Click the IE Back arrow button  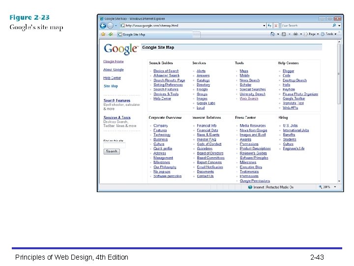103,26
